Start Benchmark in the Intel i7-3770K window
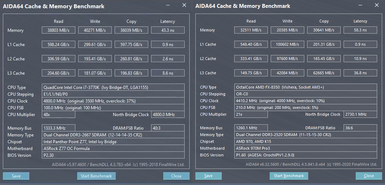Image resolution: width=385 pixels, height=185 pixels. click(96, 176)
